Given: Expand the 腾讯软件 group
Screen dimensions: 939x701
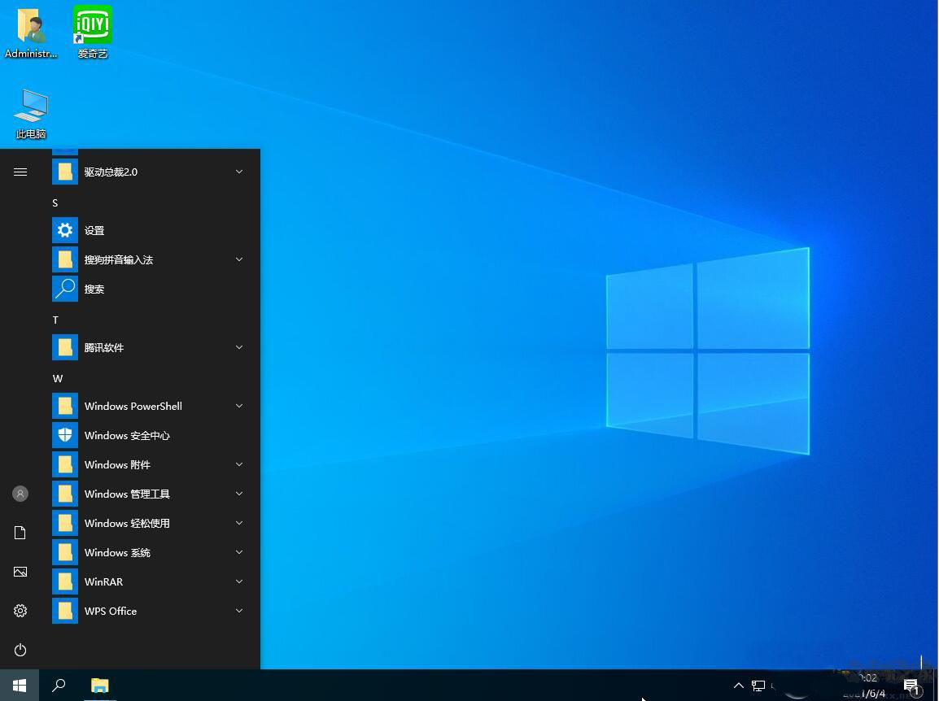Looking at the screenshot, I should point(238,347).
